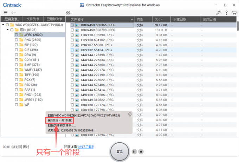Click the WMF folder icon
The height and width of the screenshot is (162, 239).
[21, 70]
